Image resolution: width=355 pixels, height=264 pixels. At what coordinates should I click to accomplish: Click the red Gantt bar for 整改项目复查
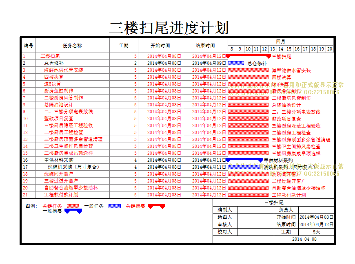pos(248,119)
